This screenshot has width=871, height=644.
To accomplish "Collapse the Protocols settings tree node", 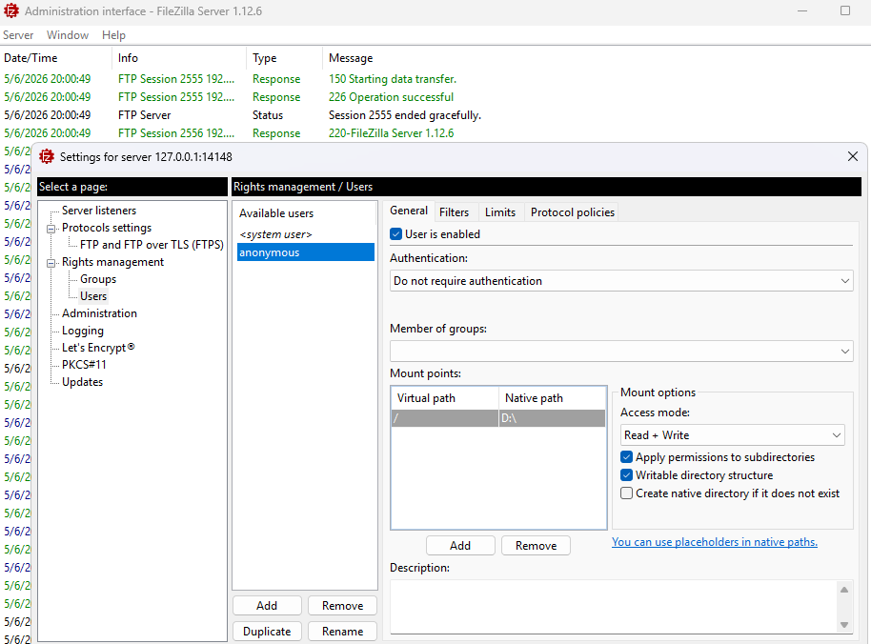I will (x=51, y=229).
